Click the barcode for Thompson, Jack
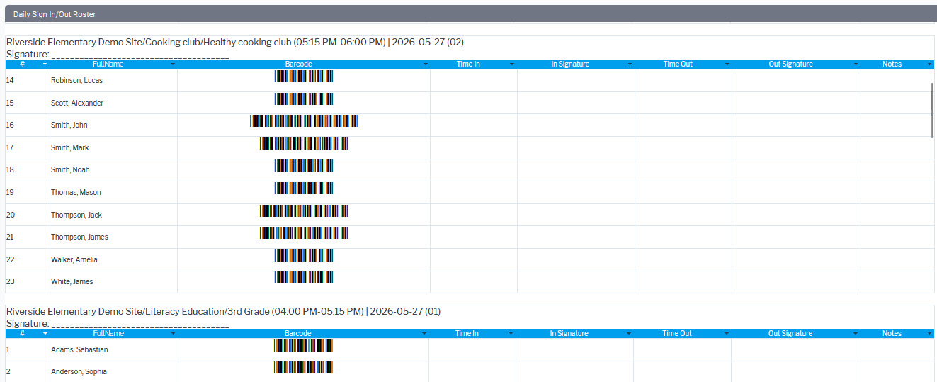Screen dimensions: 937x382 [x=304, y=211]
